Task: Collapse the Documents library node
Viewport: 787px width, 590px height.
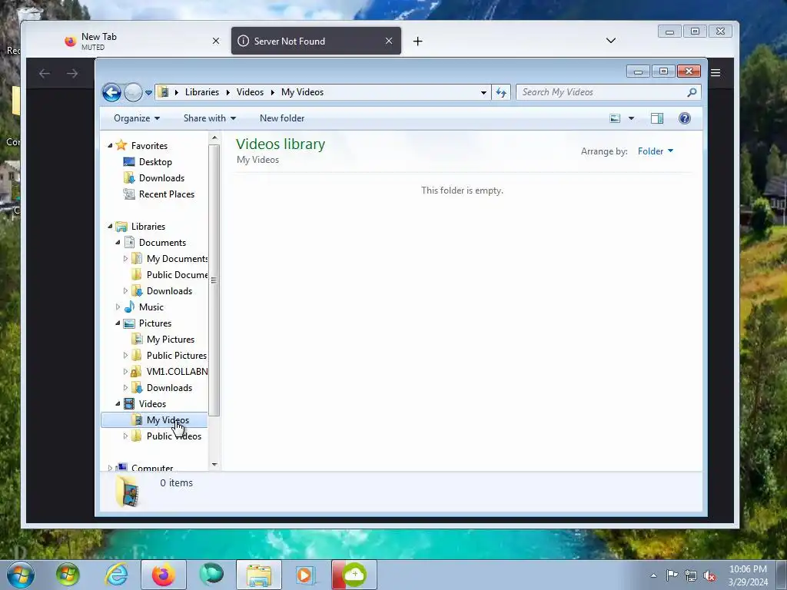Action: 118,242
